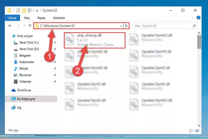Open the Paylaş tab
This screenshot has height=139, width=208.
pos(41,18)
